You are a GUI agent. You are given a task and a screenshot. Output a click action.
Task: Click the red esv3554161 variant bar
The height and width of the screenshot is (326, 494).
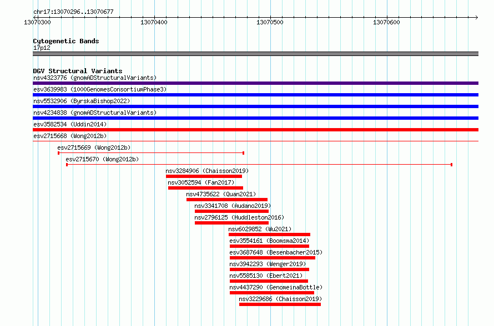(269, 246)
